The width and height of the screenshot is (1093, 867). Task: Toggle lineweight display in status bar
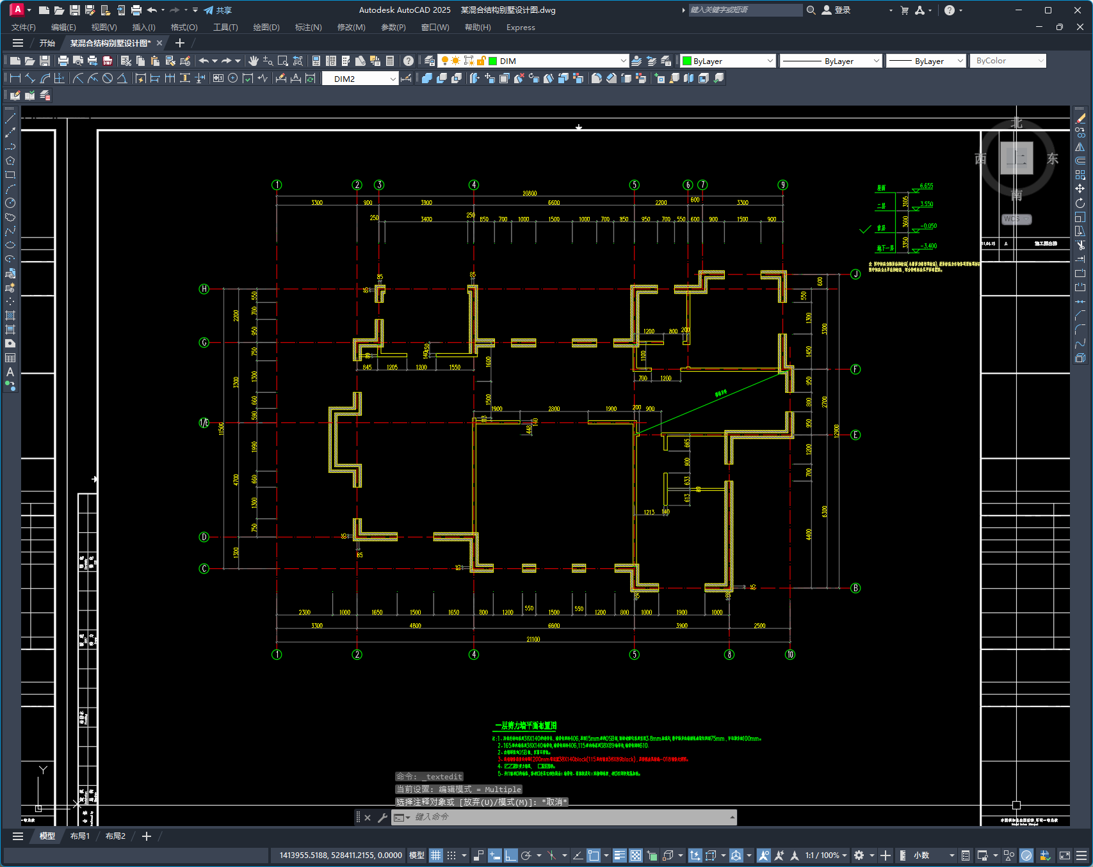pos(619,855)
